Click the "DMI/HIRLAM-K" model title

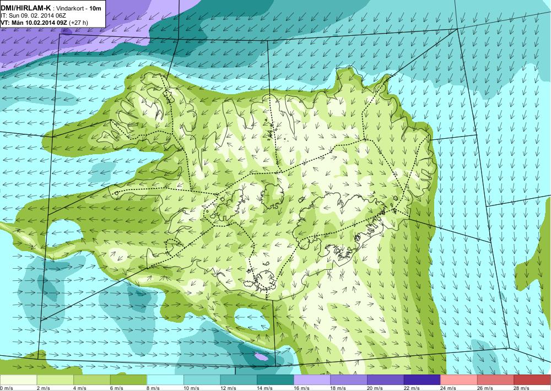coord(26,7)
